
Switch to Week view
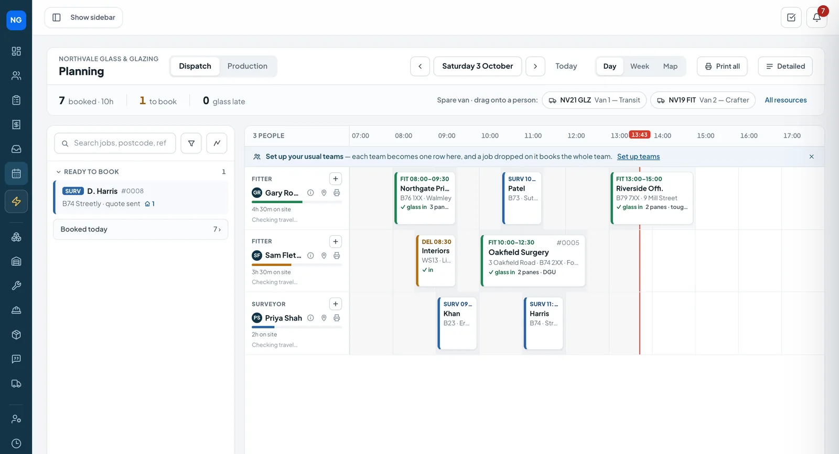[x=639, y=66]
